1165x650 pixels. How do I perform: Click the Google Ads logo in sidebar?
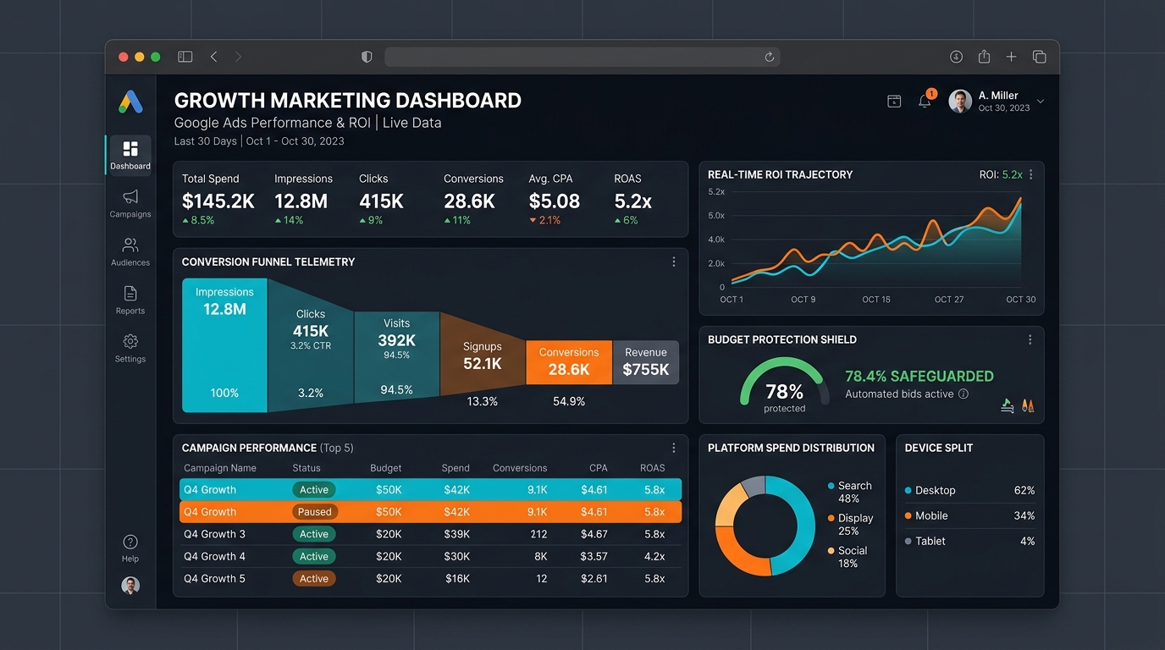(x=130, y=102)
